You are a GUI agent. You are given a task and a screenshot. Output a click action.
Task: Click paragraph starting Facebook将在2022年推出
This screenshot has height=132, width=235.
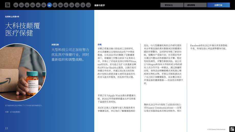point(209,47)
